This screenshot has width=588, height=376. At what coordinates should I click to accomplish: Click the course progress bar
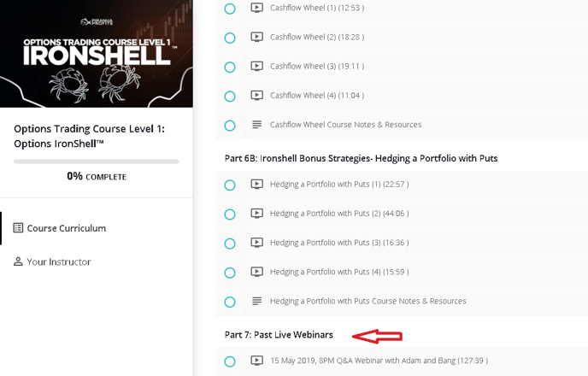[x=97, y=162]
